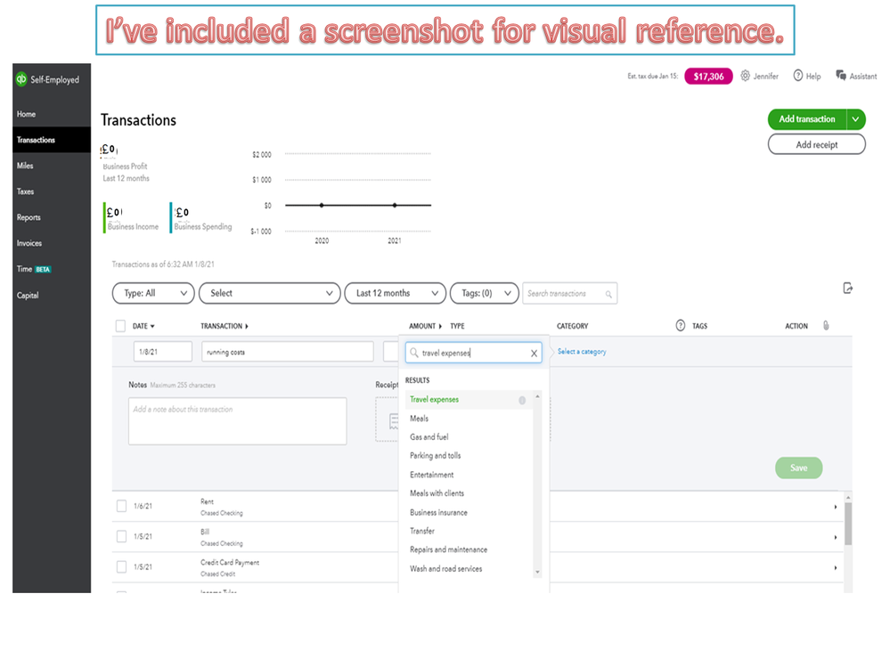The height and width of the screenshot is (667, 890).
Task: Select the Repairs and maintenance result
Action: coord(469,550)
